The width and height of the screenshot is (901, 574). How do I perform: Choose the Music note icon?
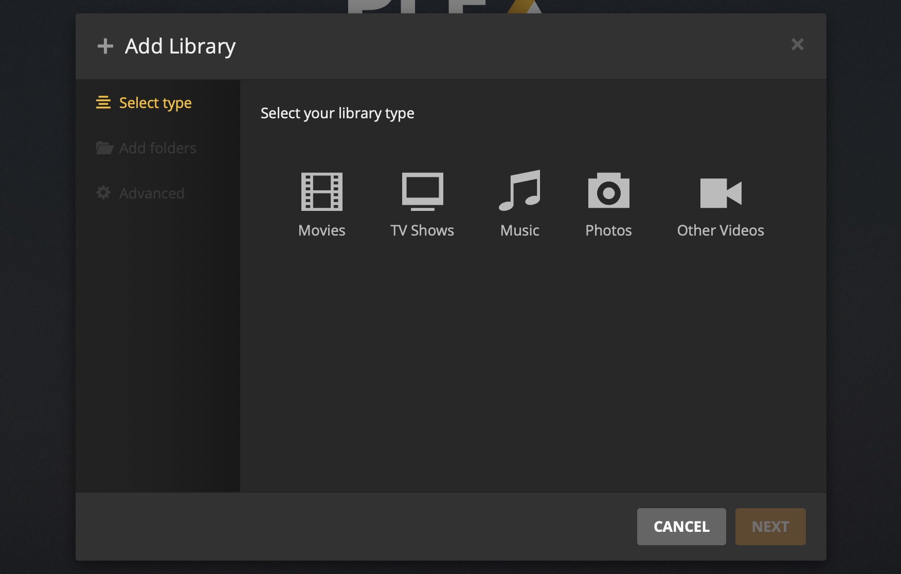(x=519, y=191)
